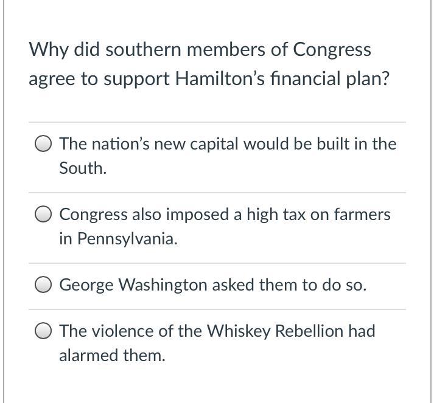Screen dimensions: 434x403
Task: Click the question text about Hamilton's financial plan
Action: click(208, 64)
